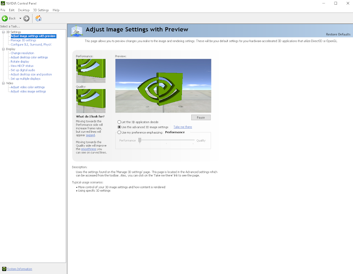Viewport: 353px width, 274px height.
Task: Open the File menu
Action: (x=3, y=10)
